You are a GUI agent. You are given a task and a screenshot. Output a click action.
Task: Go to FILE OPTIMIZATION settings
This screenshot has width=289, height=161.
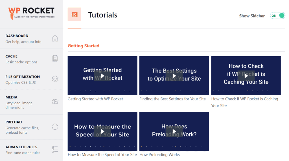[x=32, y=80]
